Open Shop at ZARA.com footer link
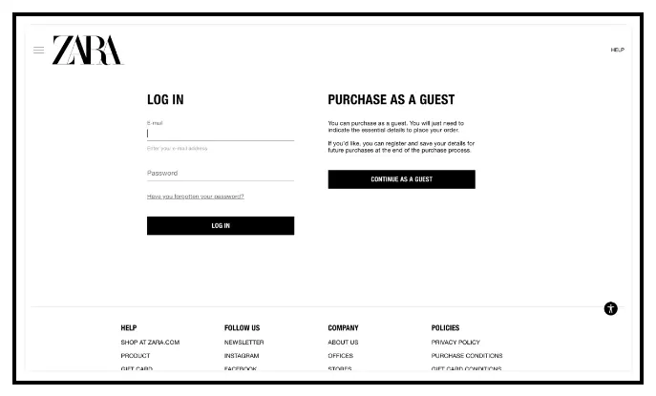This screenshot has height=396, width=656. pos(150,342)
